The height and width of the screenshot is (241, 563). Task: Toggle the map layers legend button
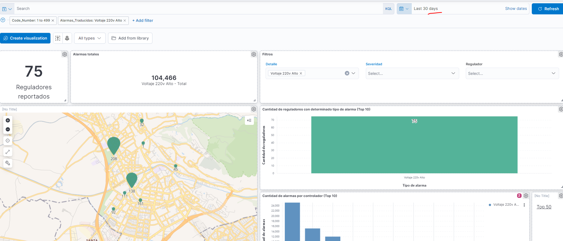(249, 120)
